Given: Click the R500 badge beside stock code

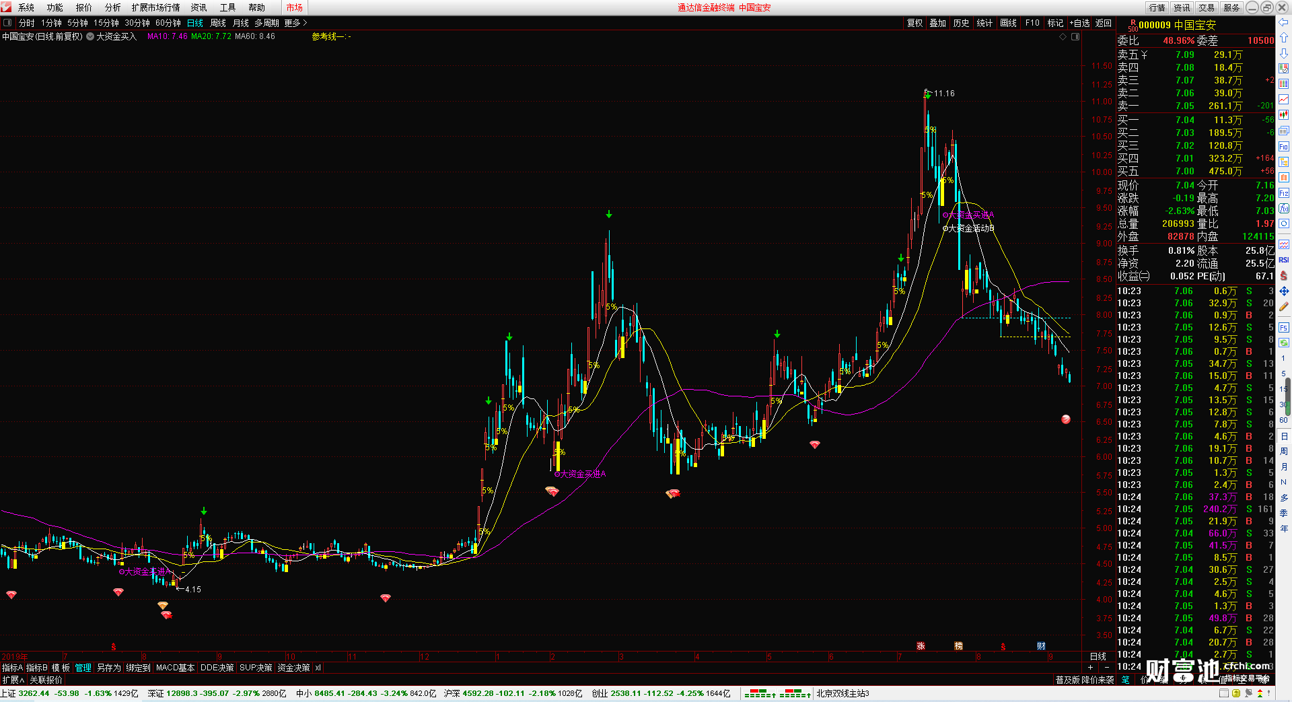Looking at the screenshot, I should [1133, 26].
